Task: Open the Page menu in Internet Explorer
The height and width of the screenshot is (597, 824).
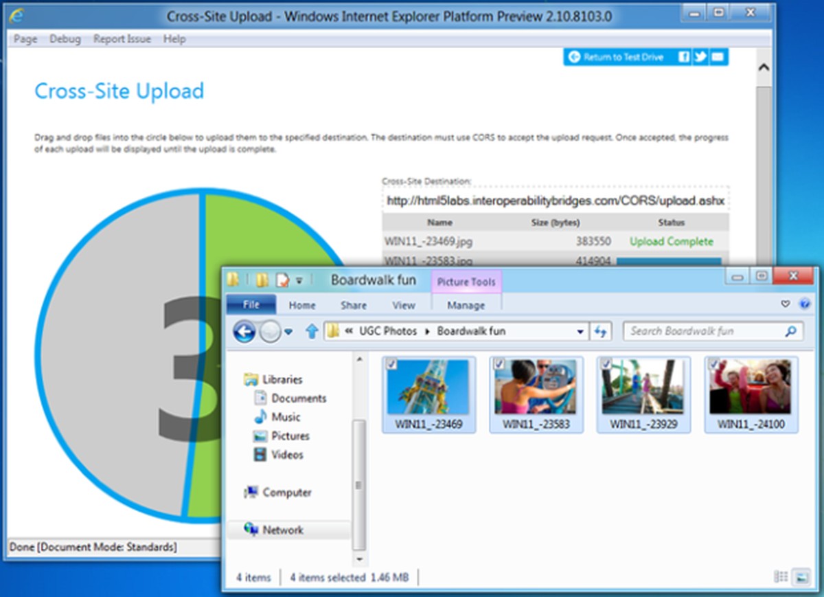Action: (24, 39)
